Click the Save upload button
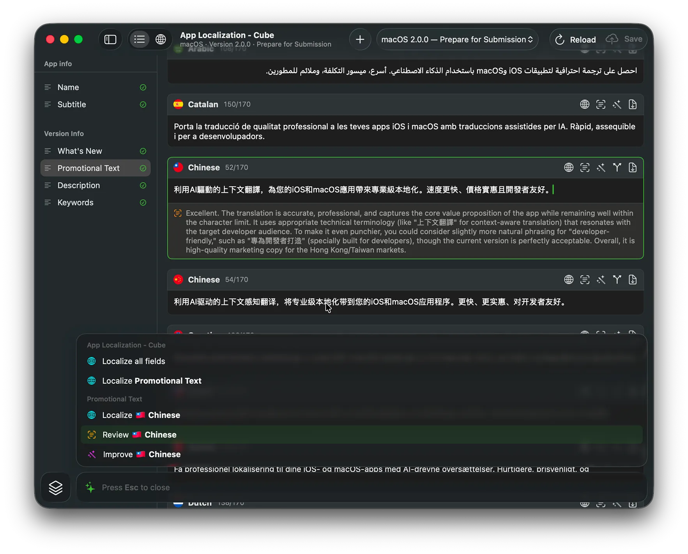Screen dimensions: 688x554 624,39
